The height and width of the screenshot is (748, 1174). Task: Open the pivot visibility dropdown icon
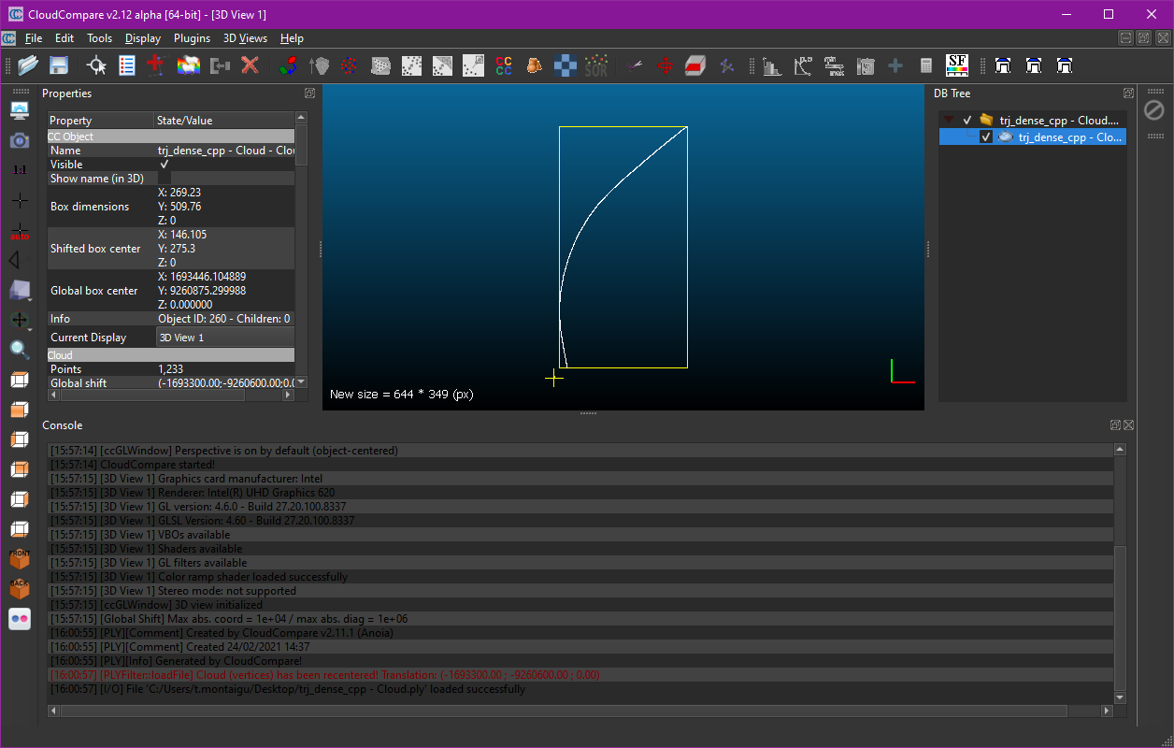point(20,320)
